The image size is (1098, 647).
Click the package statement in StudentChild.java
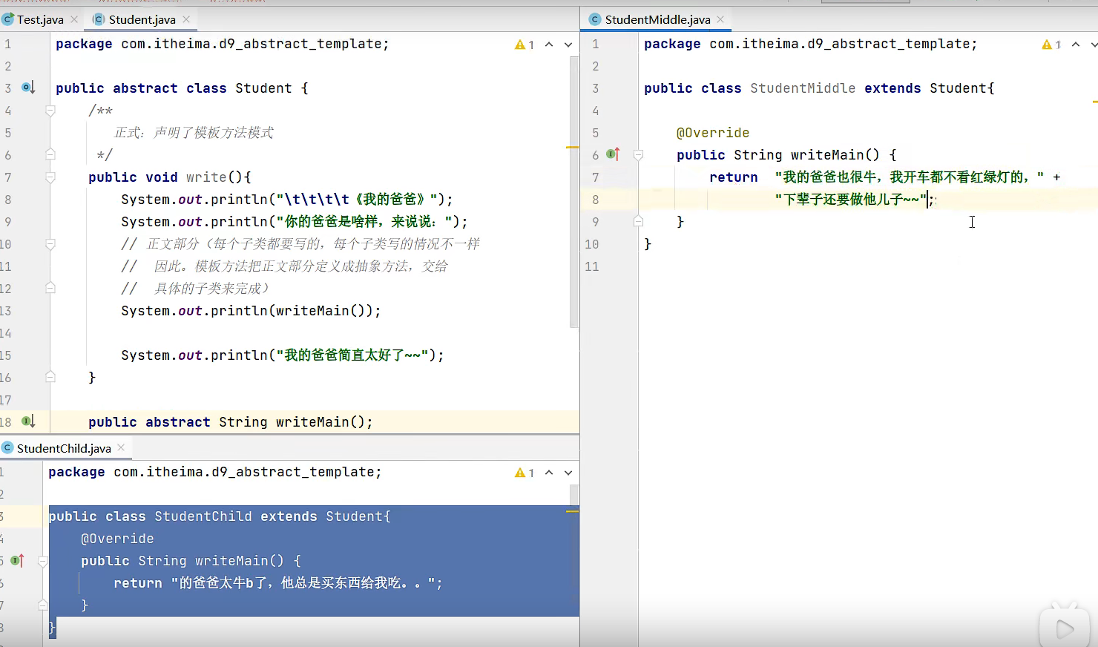click(215, 472)
